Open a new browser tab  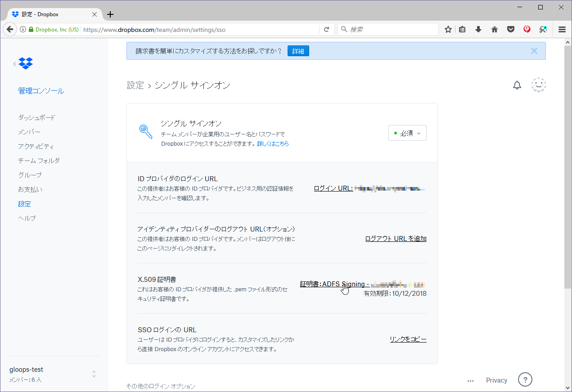coord(110,14)
